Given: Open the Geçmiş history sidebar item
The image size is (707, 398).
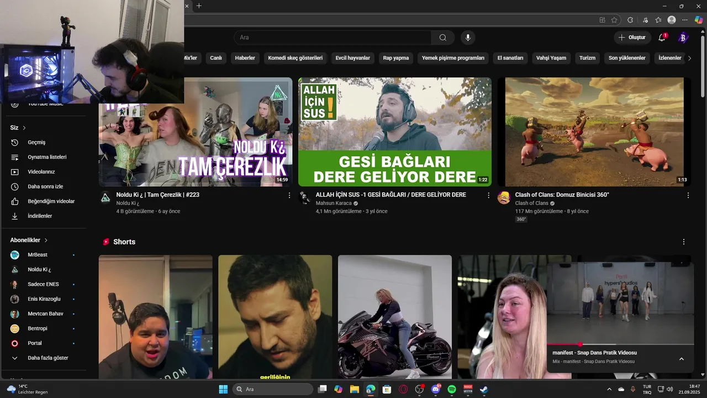Looking at the screenshot, I should point(44,142).
